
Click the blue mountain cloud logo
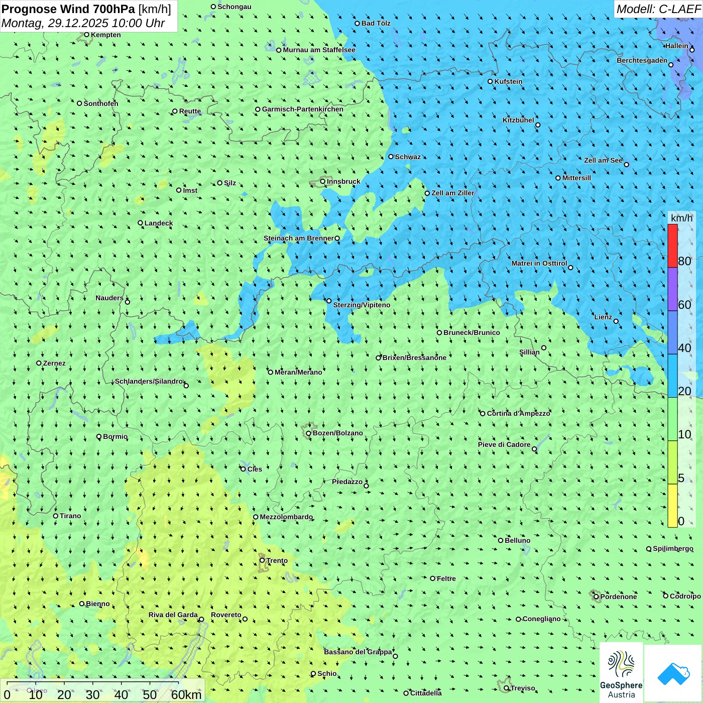(673, 673)
